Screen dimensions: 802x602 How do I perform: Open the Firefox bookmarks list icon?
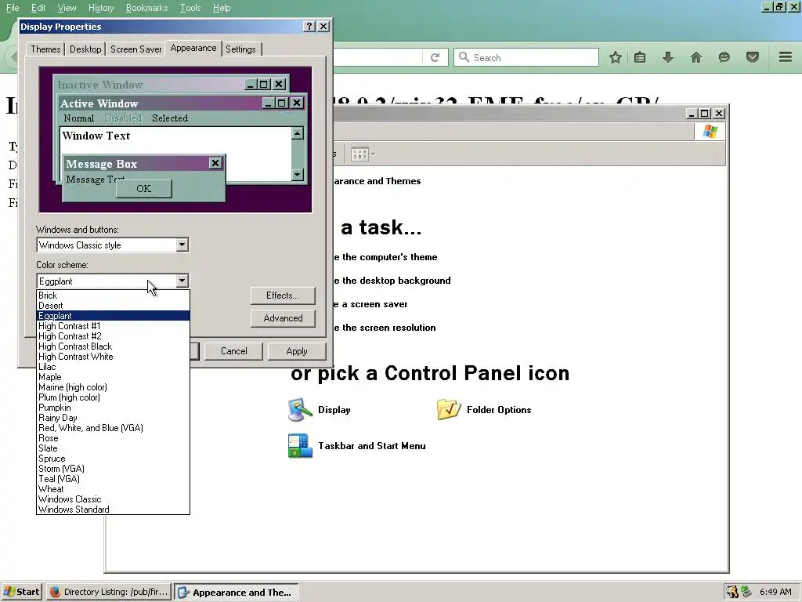640,57
